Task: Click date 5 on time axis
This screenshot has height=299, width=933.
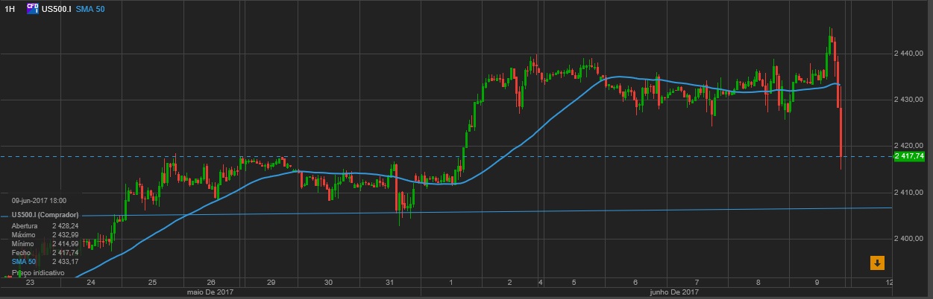Action: [x=574, y=283]
